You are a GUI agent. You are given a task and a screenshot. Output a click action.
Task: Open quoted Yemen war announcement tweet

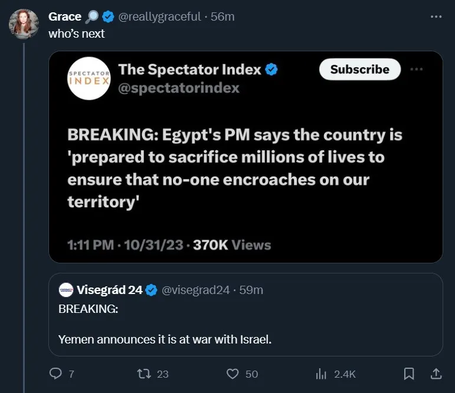tap(245, 330)
